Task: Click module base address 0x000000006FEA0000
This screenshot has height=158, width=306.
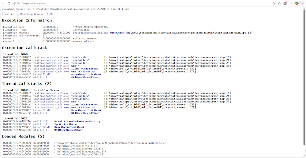Action: 17,155
